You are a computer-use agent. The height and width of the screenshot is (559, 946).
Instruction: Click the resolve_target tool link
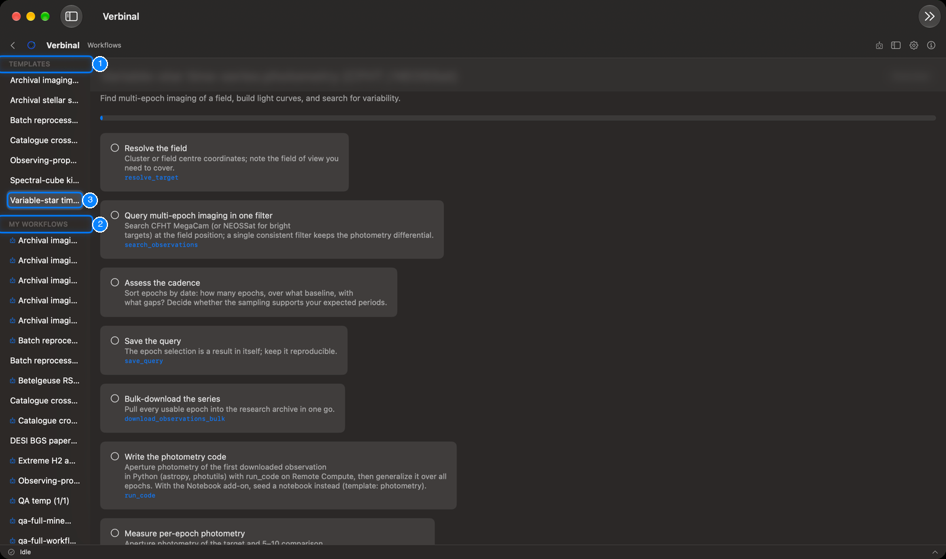point(151,178)
